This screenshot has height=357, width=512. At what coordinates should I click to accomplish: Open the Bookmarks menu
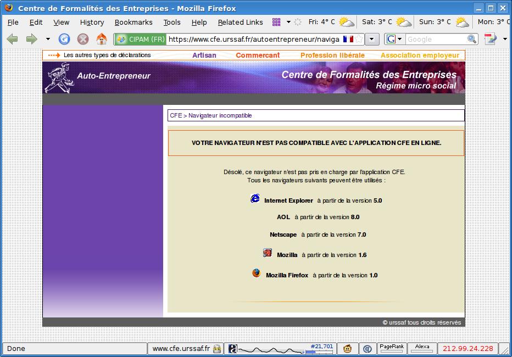click(x=133, y=23)
